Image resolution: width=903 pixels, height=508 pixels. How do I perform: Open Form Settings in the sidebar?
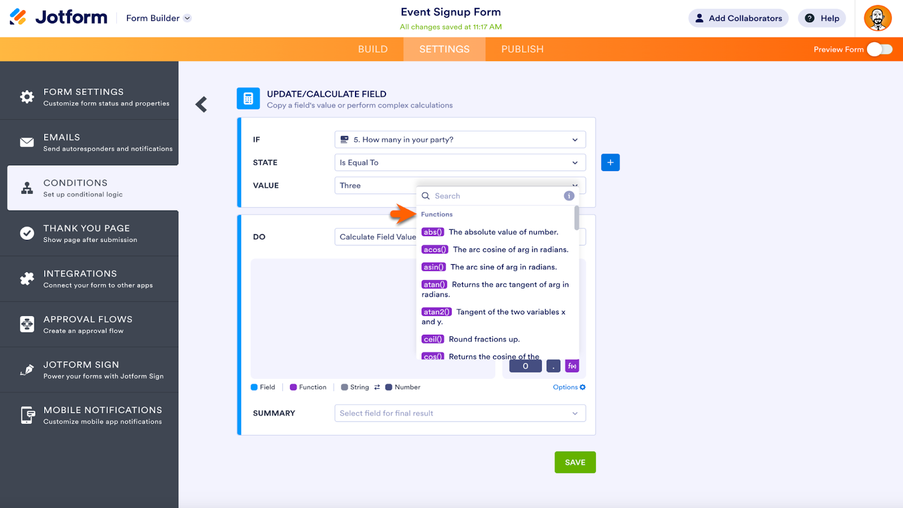(89, 97)
